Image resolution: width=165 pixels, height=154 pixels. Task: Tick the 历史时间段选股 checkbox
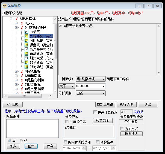[65, 142]
